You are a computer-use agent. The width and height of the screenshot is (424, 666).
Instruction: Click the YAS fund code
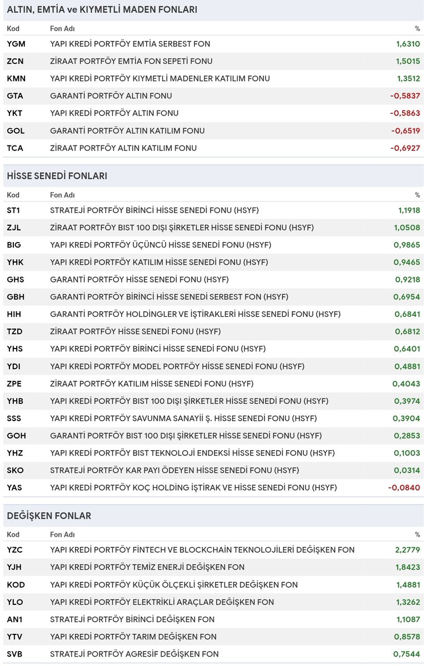click(15, 488)
